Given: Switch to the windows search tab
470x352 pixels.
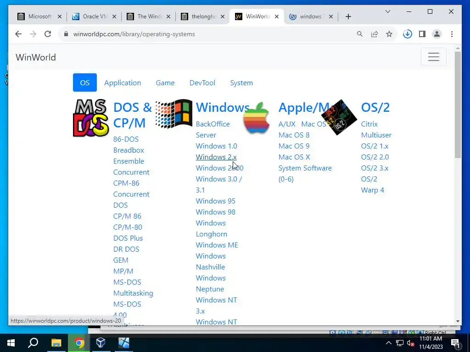Looking at the screenshot, I should coord(310,16).
